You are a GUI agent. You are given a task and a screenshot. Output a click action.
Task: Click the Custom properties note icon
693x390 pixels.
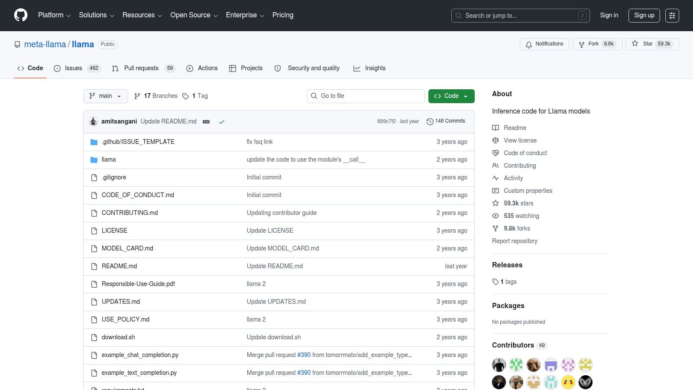tap(495, 191)
